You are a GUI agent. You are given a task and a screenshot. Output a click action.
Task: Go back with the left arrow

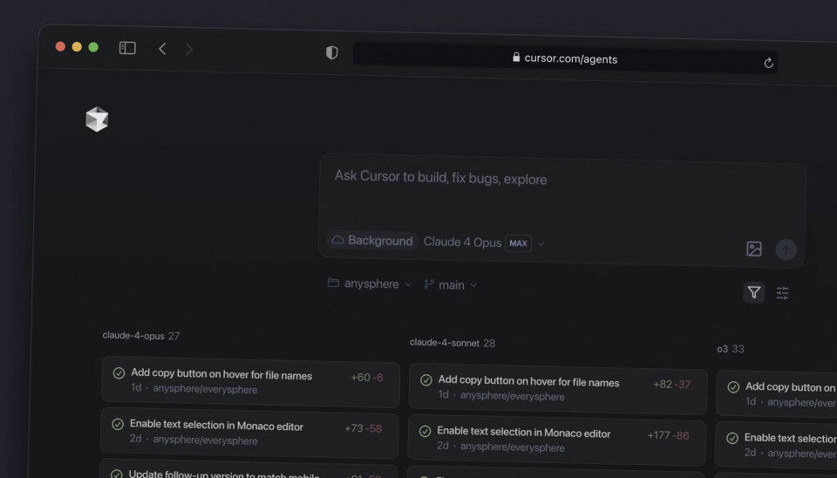[162, 49]
